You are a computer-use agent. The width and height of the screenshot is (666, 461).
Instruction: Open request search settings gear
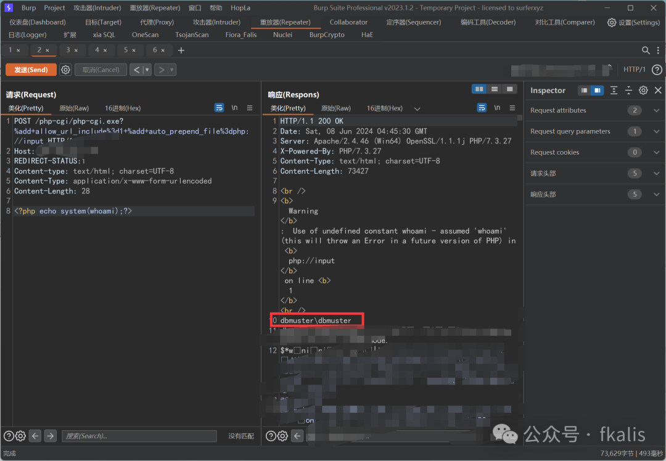(20, 436)
